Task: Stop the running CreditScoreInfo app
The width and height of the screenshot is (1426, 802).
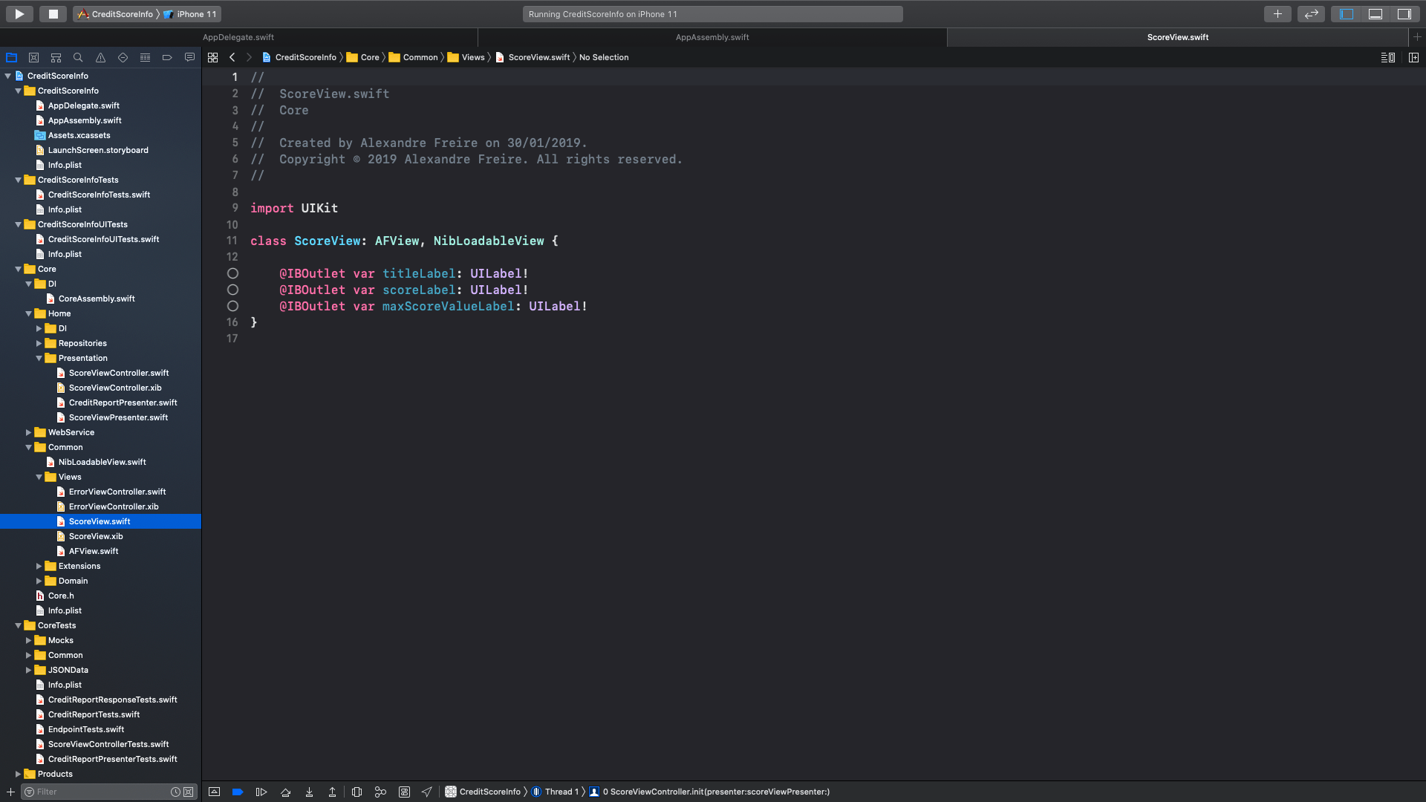Action: pyautogui.click(x=53, y=13)
